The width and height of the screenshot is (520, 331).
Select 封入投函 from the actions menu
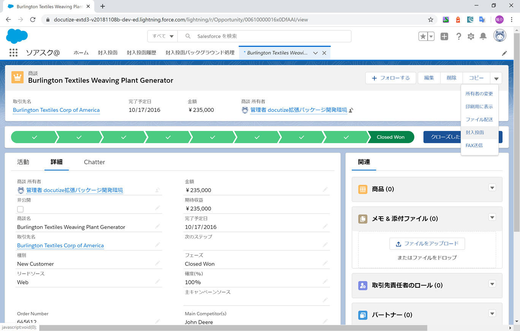pyautogui.click(x=475, y=132)
